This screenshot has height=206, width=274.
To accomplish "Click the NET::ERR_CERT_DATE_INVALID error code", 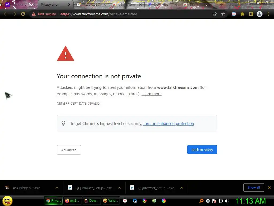I will tap(78, 104).
